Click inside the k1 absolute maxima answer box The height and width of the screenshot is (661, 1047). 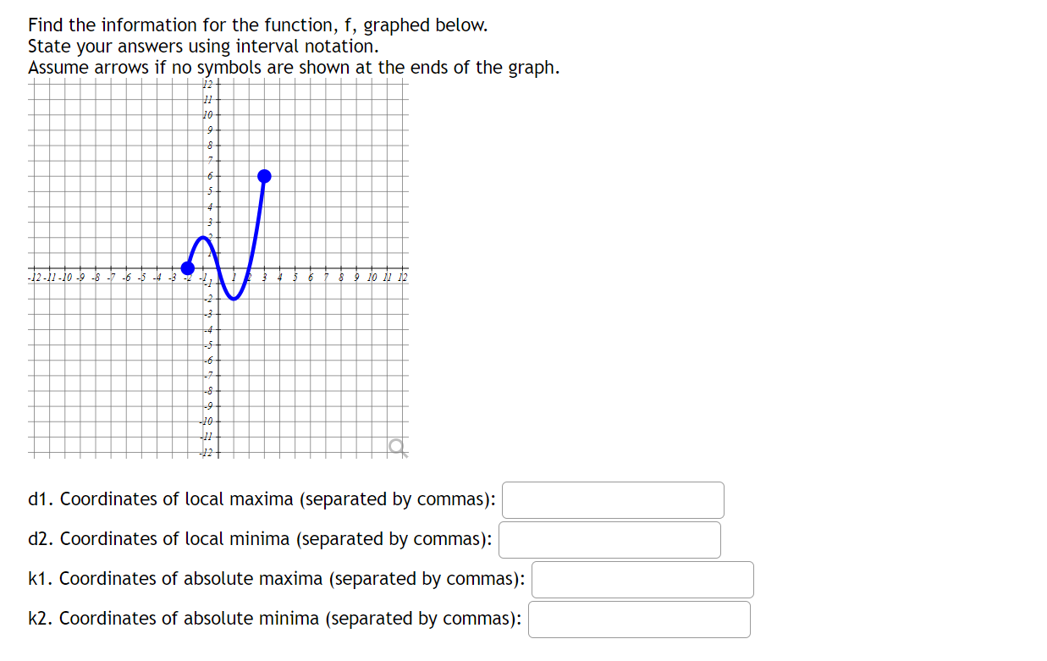pyautogui.click(x=642, y=579)
